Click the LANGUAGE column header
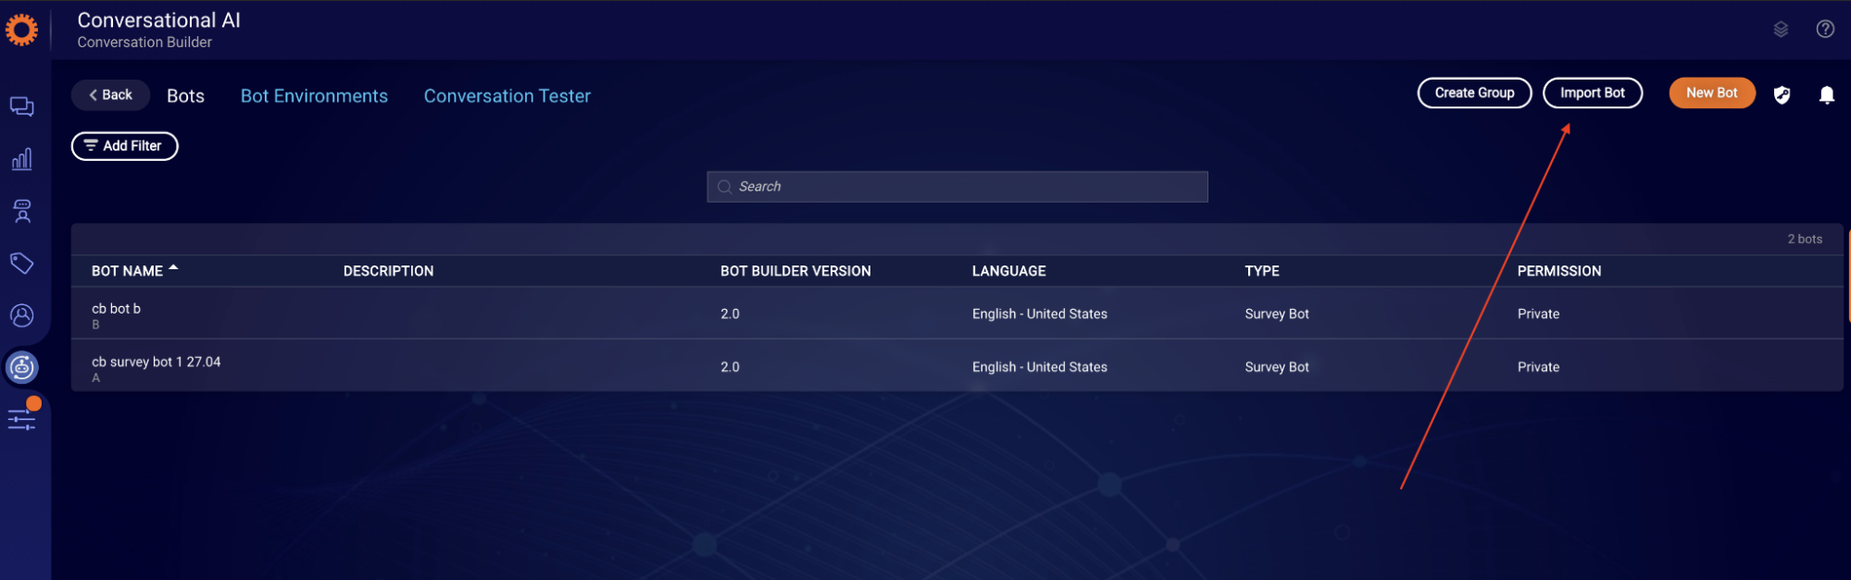This screenshot has width=1851, height=580. coord(1008,271)
